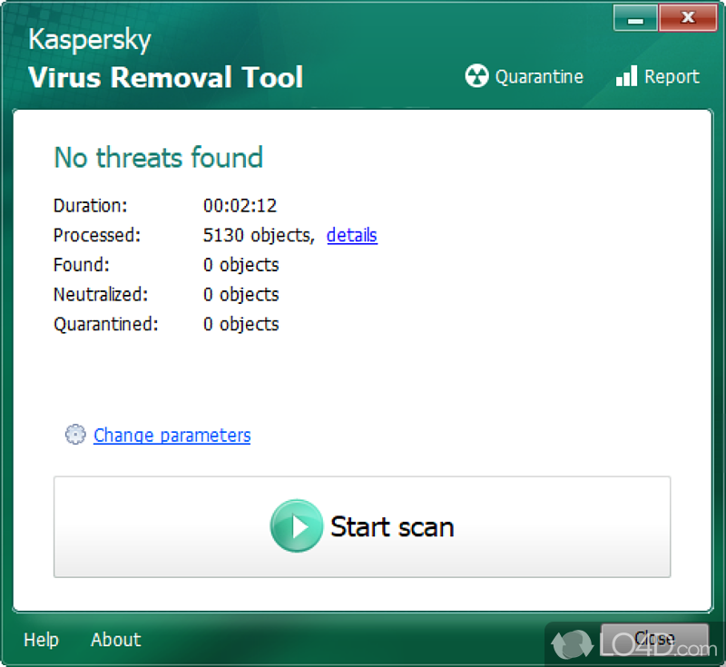Click the 'Found:' label

82,265
